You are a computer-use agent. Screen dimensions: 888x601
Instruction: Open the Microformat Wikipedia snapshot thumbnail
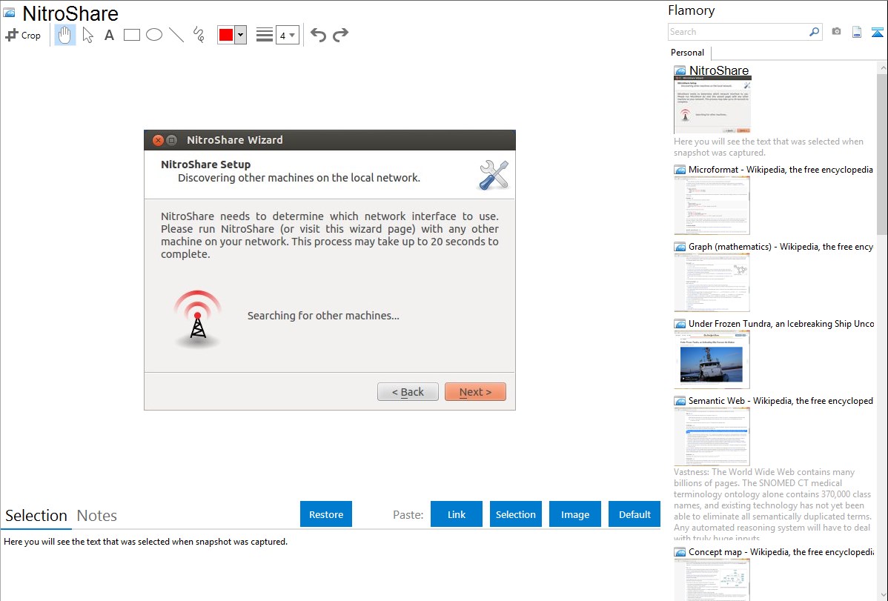point(712,205)
